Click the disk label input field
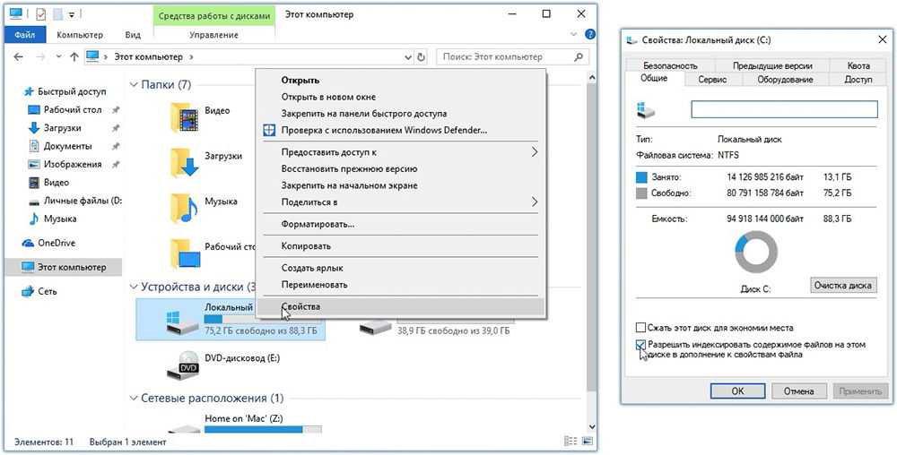 pyautogui.click(x=784, y=109)
